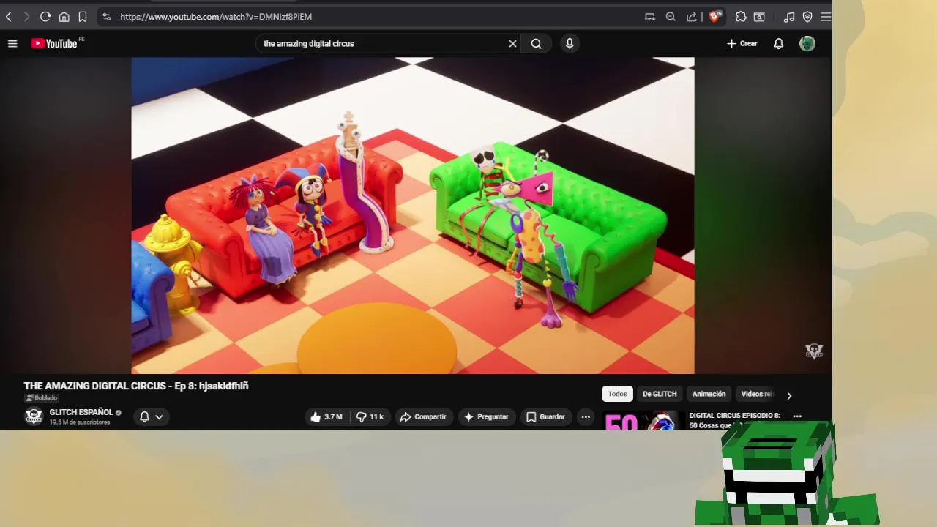This screenshot has width=937, height=527.
Task: Dislike the video with 11 k thumbs-down
Action: pos(370,417)
